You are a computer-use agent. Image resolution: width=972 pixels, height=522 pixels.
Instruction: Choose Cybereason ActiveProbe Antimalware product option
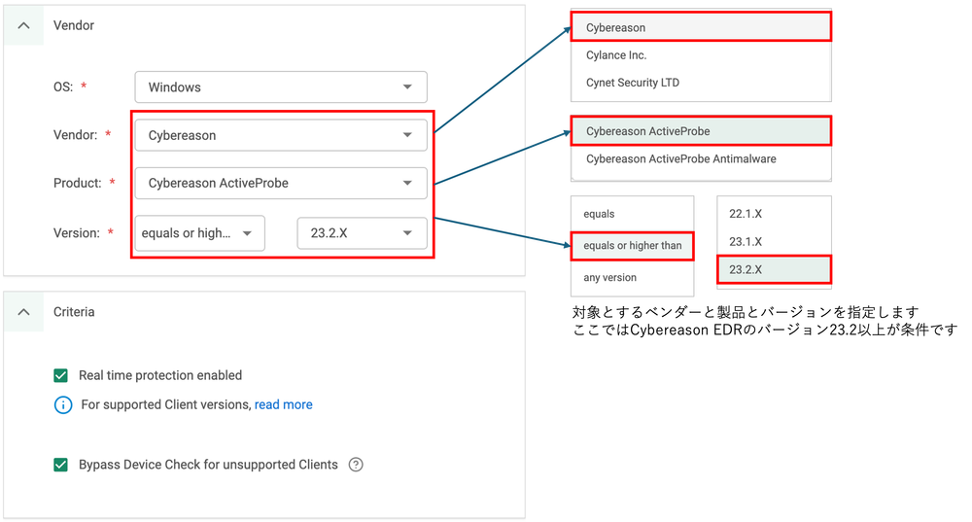[701, 159]
